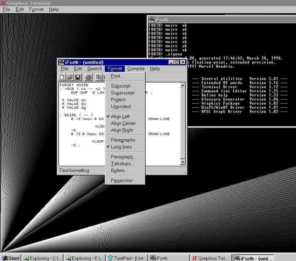Click the editor scrollbar down arrow
The height and width of the screenshot is (261, 296).
click(183, 162)
